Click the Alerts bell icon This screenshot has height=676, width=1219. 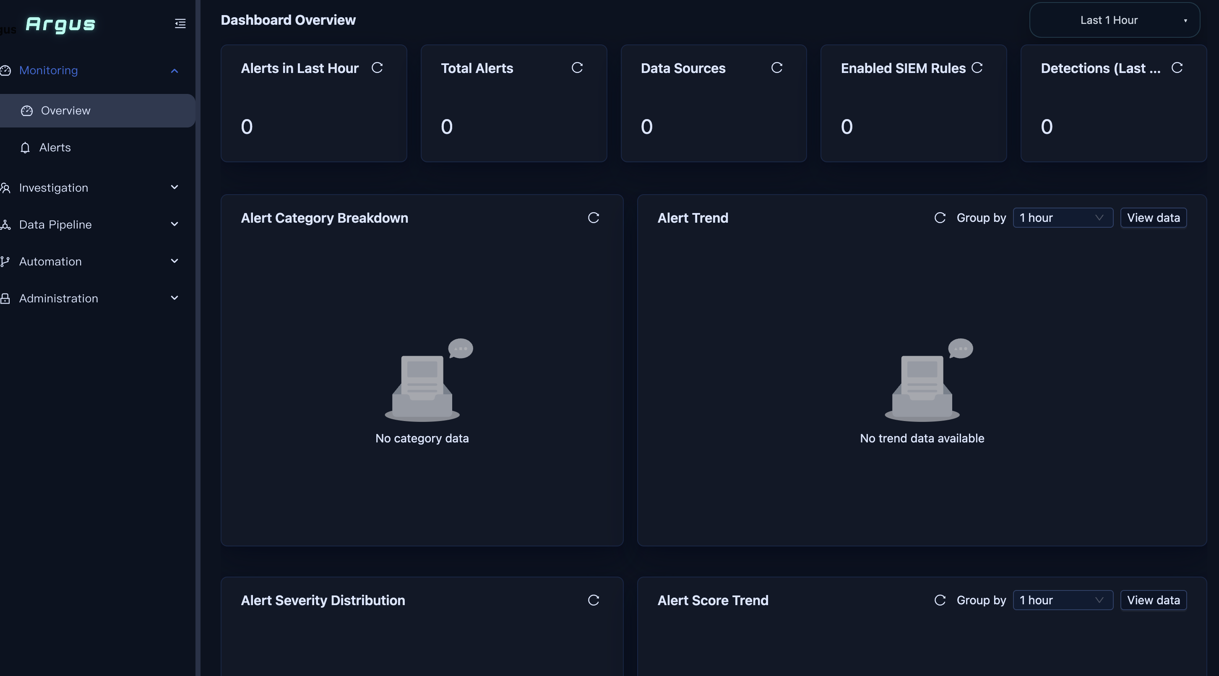pyautogui.click(x=25, y=148)
